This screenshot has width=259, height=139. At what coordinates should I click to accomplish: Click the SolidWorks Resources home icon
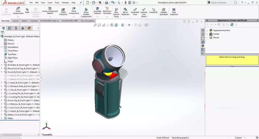(203, 30)
